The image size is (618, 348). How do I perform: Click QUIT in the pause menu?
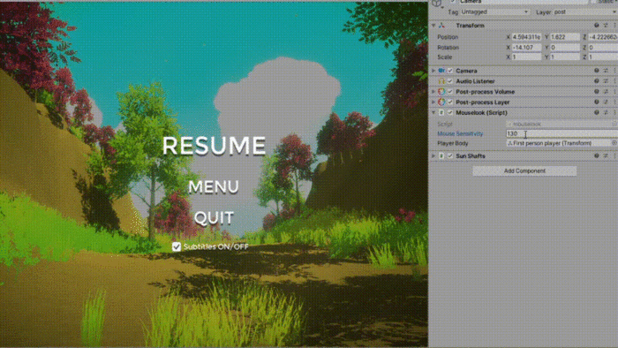point(214,217)
